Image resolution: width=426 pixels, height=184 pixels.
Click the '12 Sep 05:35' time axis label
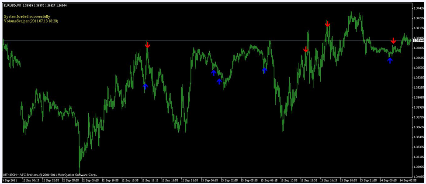[x=70, y=180]
